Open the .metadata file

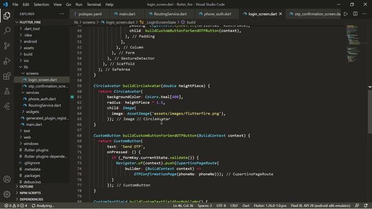(32, 169)
